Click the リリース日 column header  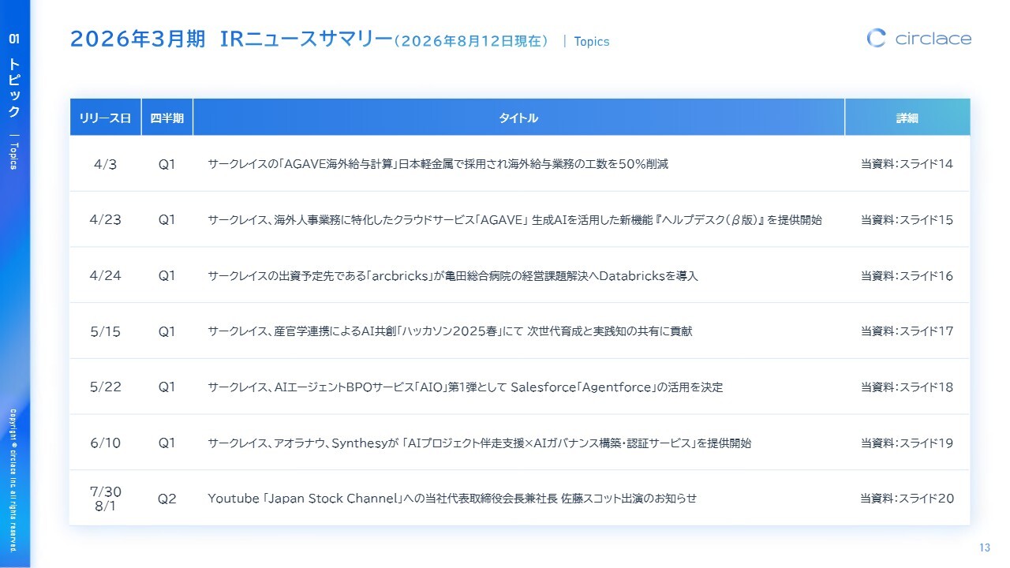105,118
